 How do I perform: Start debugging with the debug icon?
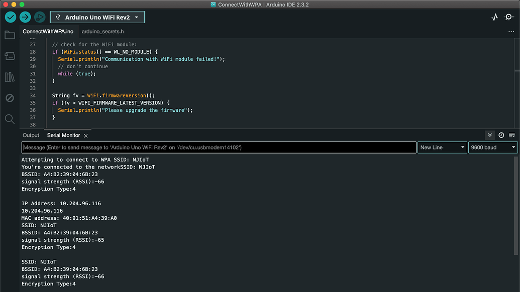click(40, 17)
